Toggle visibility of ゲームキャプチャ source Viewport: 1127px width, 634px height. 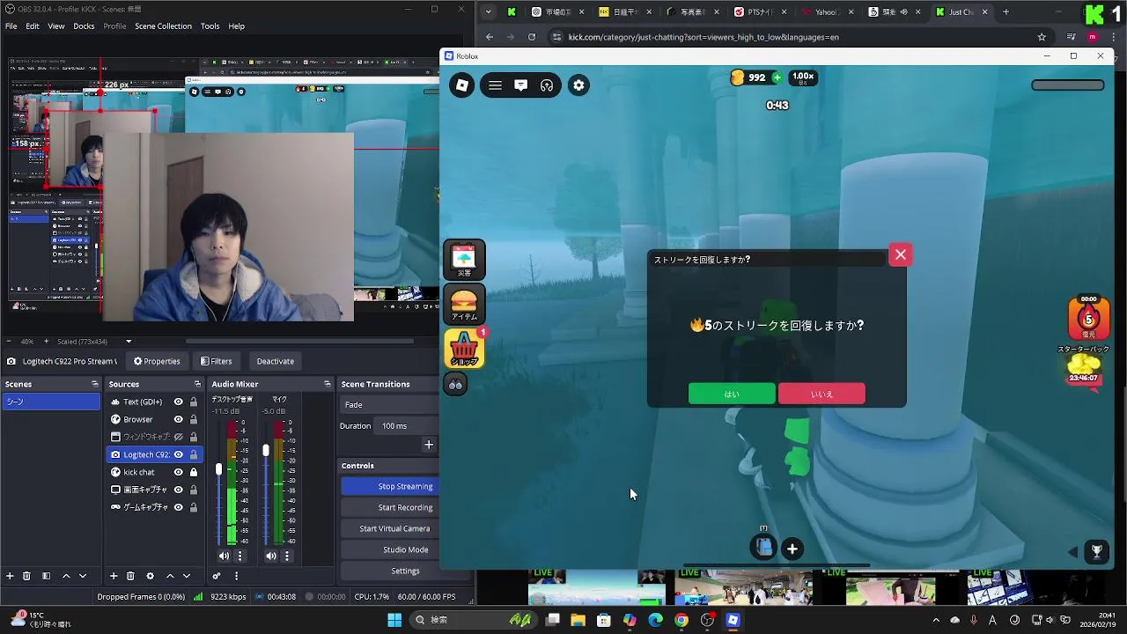(178, 507)
